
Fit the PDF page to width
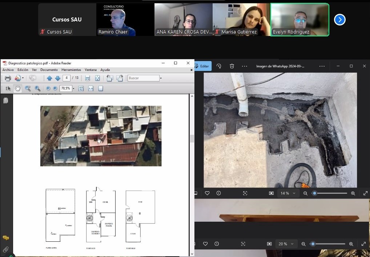(91, 88)
